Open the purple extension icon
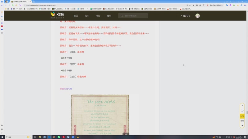The image size is (248, 139). 230,5
